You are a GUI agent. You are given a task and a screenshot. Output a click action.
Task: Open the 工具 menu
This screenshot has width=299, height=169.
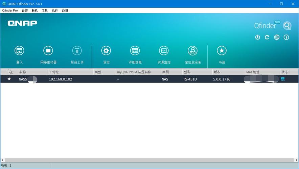45,10
